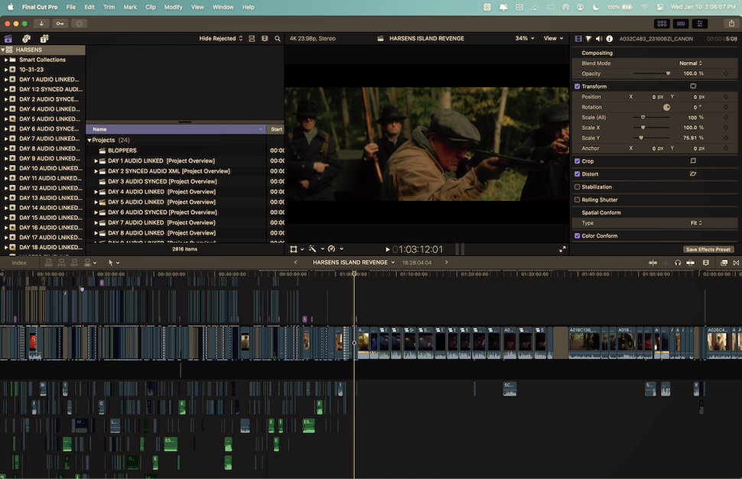Open the Keyword Editor key icon

click(60, 24)
